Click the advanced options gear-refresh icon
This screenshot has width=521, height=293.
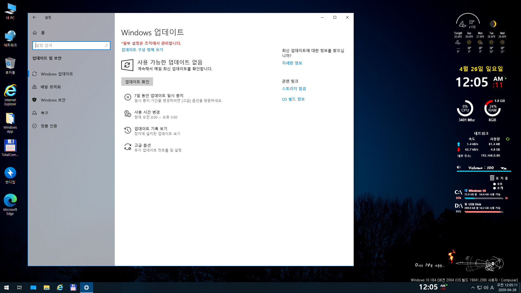[x=128, y=147]
